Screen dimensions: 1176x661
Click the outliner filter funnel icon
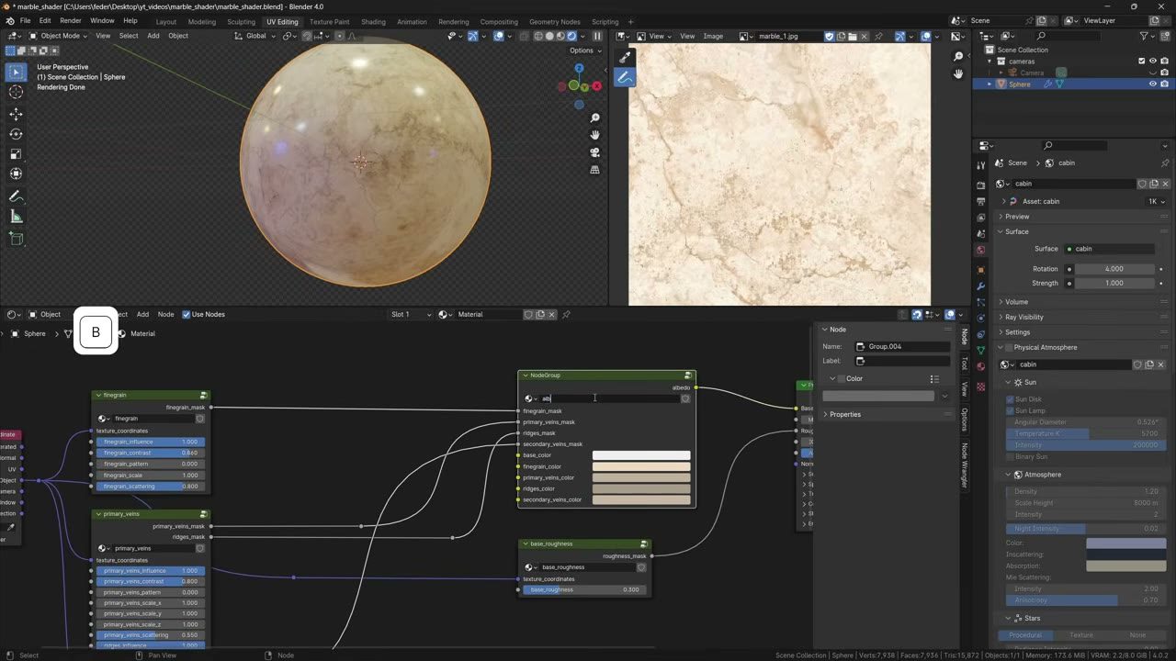click(x=1144, y=36)
